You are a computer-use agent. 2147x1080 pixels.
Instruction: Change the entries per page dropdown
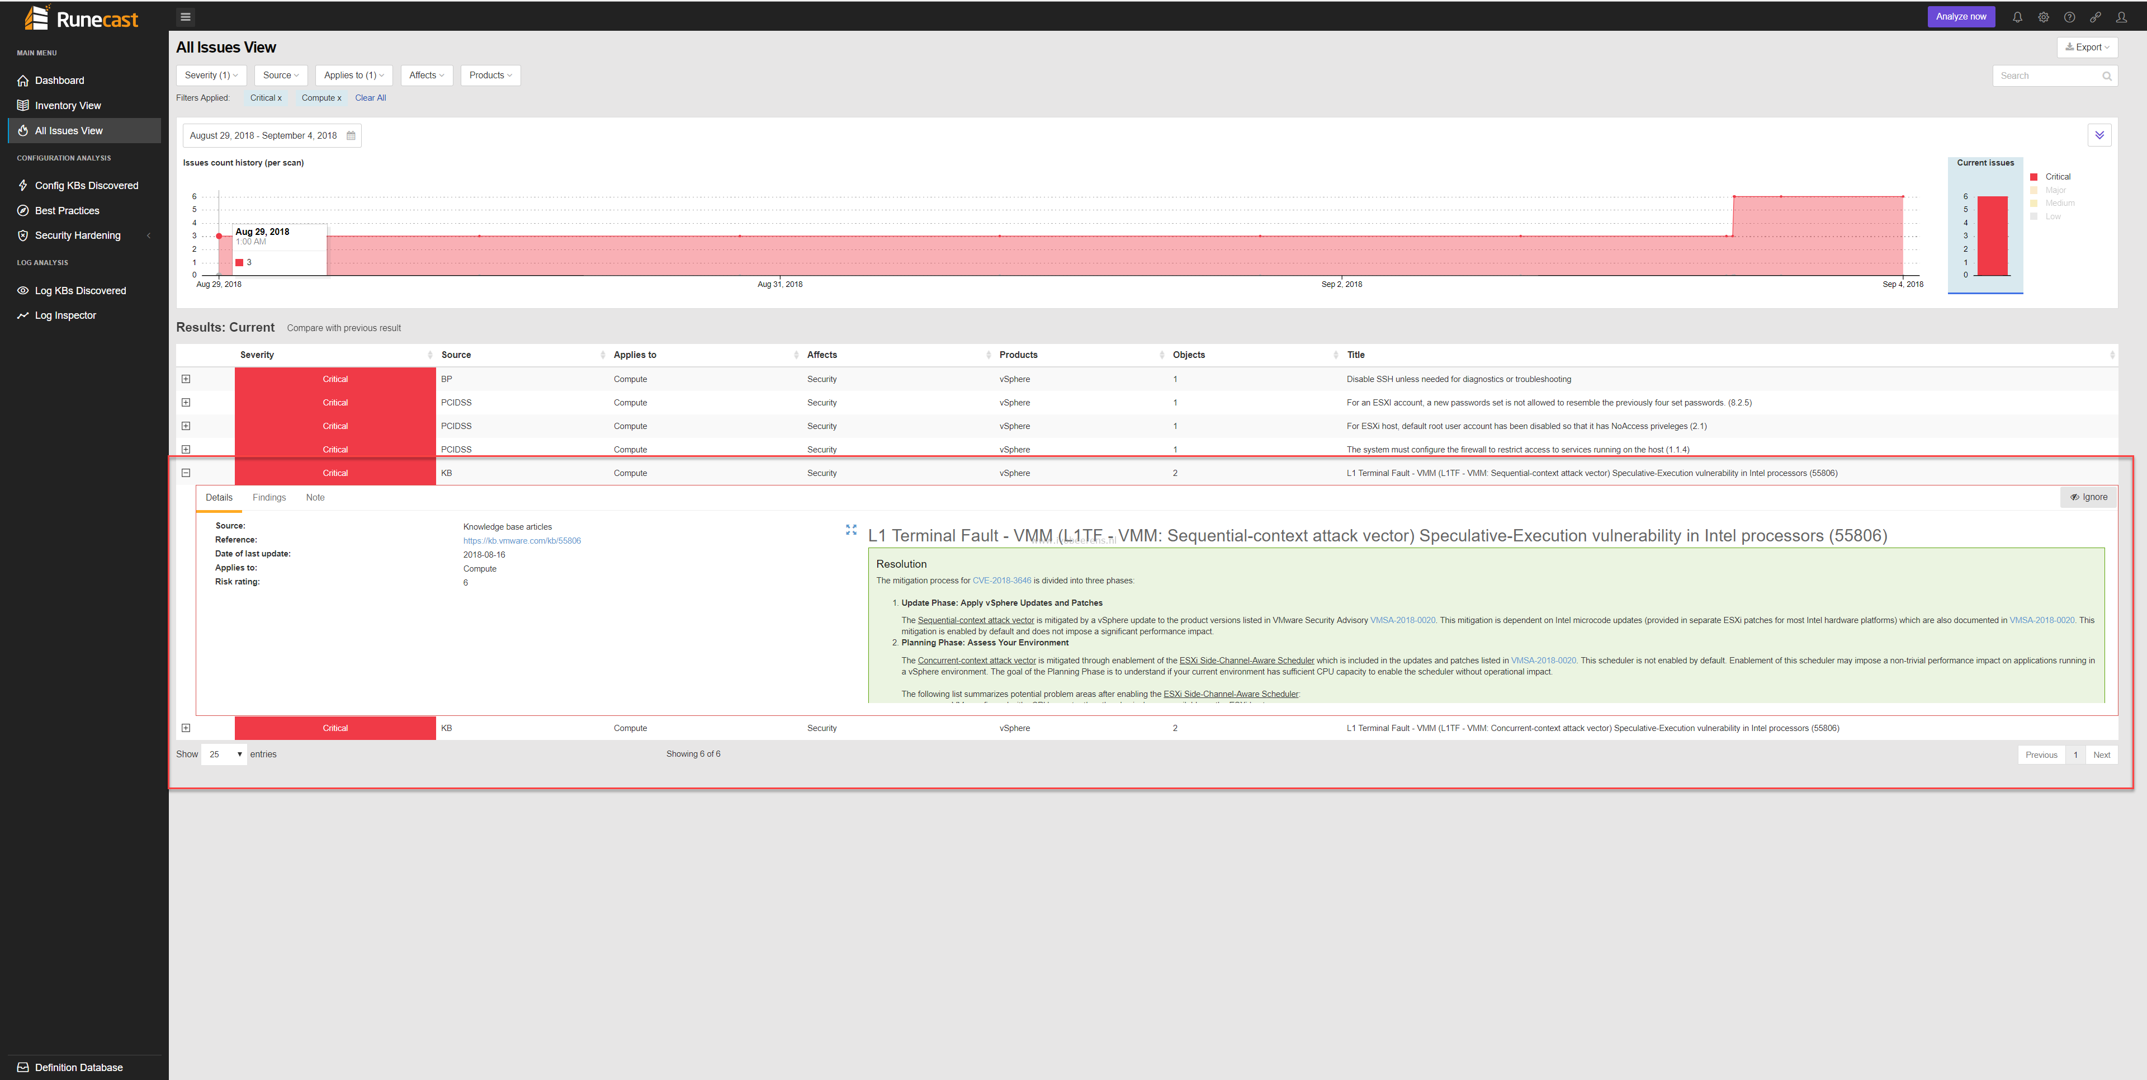224,754
